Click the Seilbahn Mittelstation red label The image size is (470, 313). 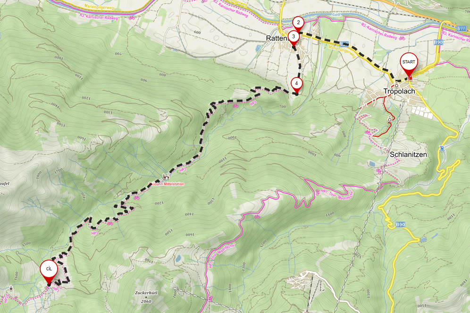coord(167,184)
